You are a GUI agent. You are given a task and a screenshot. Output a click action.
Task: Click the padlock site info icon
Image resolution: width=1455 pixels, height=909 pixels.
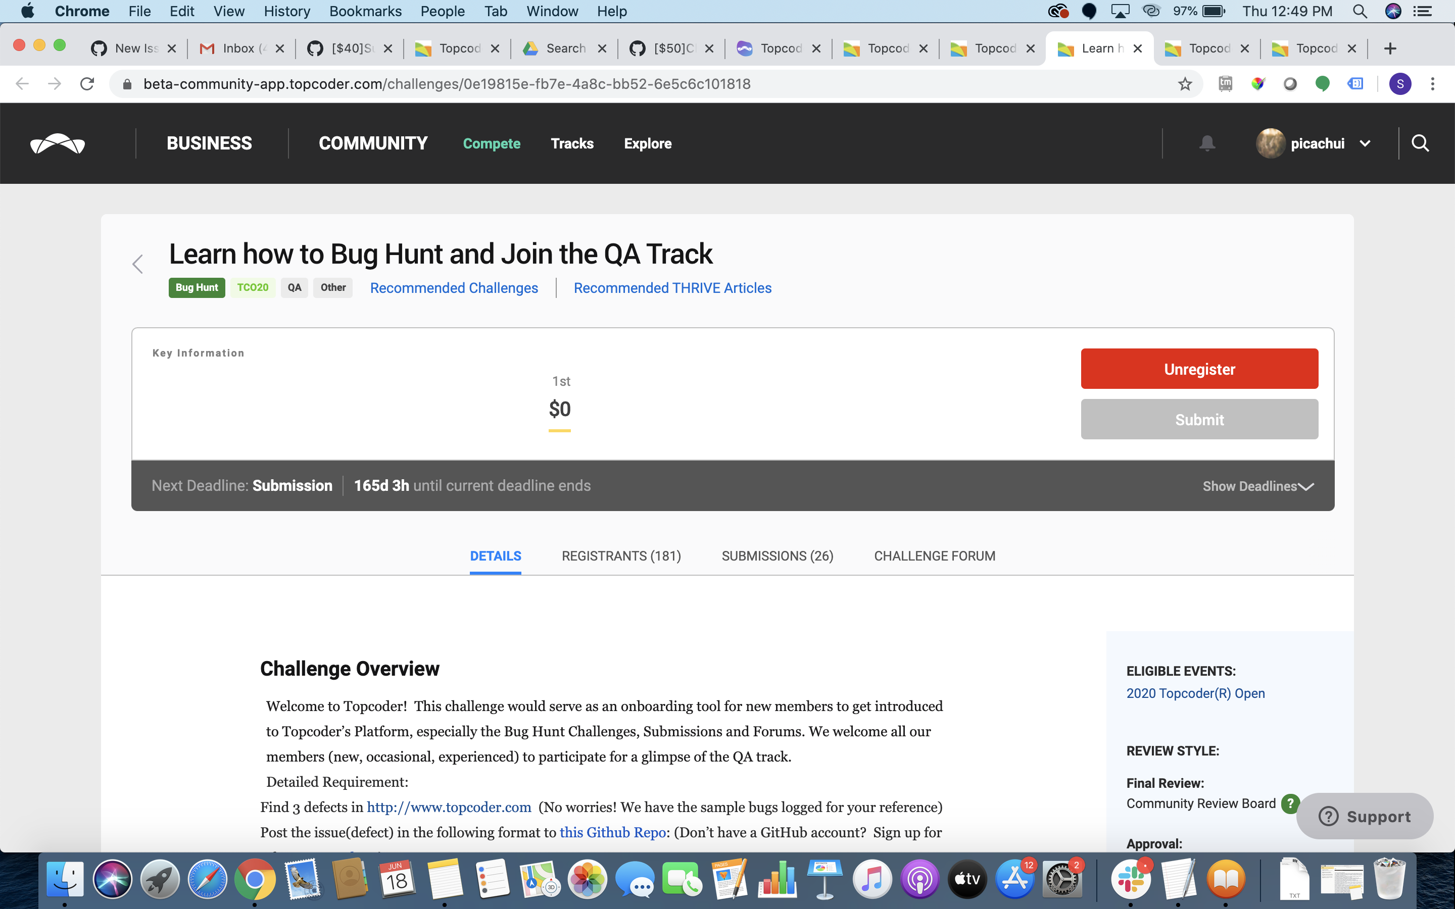[x=127, y=83]
